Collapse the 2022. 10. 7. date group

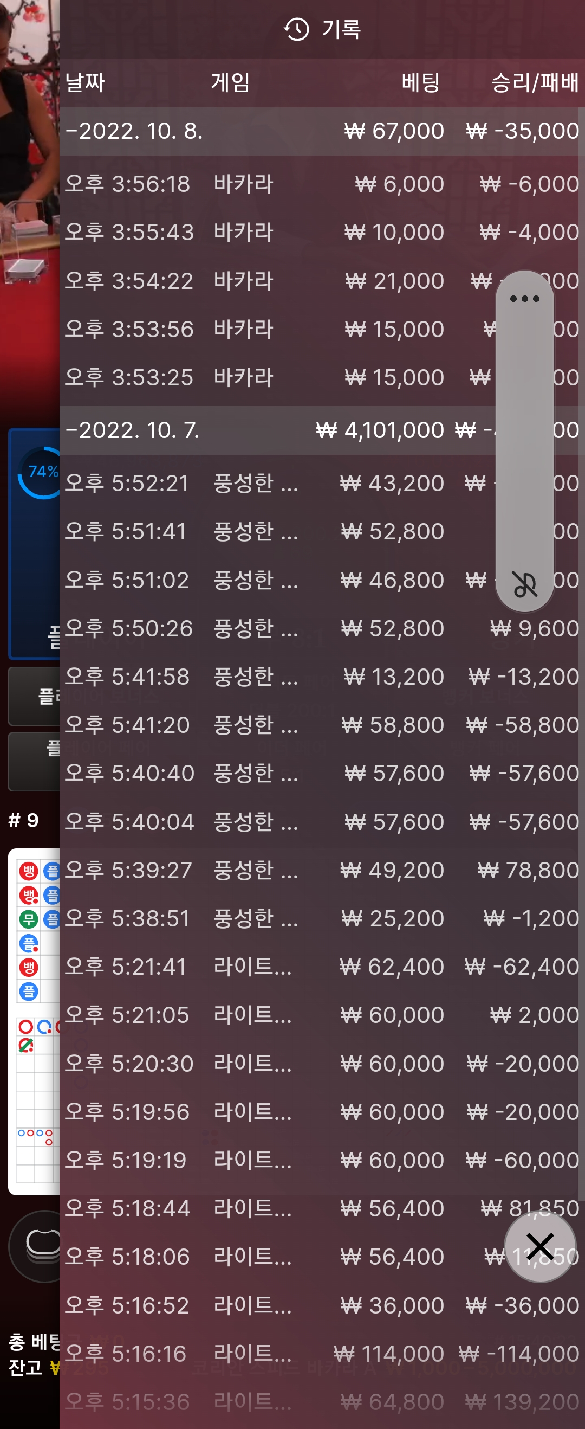click(x=132, y=430)
